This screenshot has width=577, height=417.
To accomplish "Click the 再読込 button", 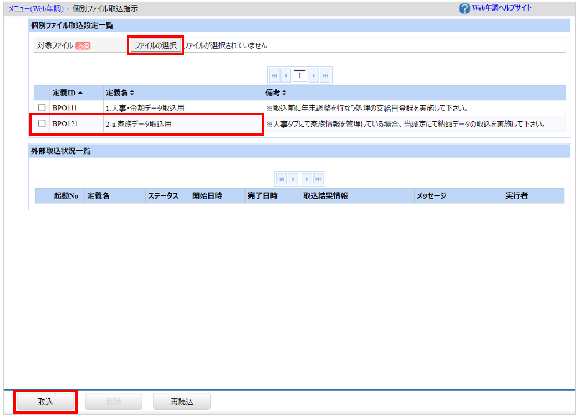I will point(182,401).
